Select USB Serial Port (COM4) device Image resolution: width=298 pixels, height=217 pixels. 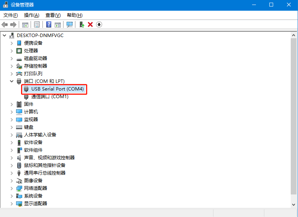[x=57, y=89]
